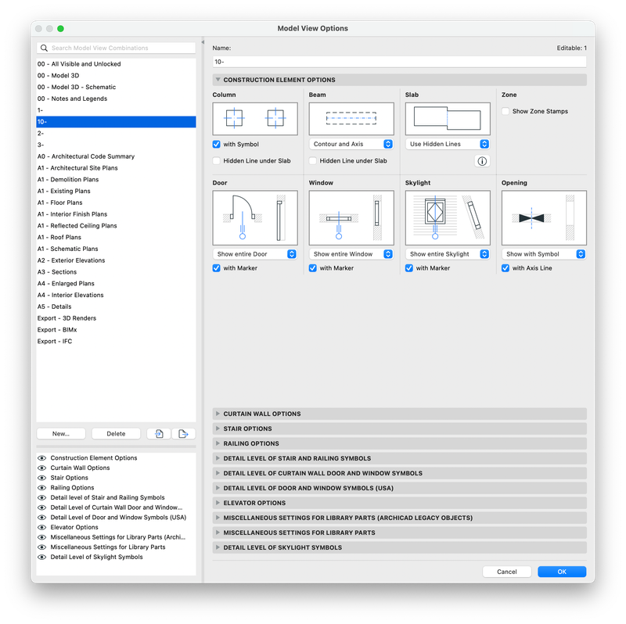
Task: Open the Slab Use Hidden Lines dropdown
Action: tap(448, 144)
